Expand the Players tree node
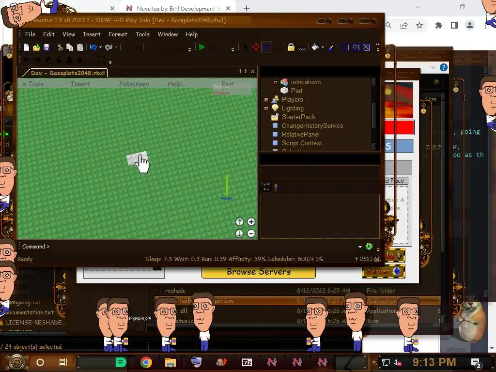 pos(266,100)
